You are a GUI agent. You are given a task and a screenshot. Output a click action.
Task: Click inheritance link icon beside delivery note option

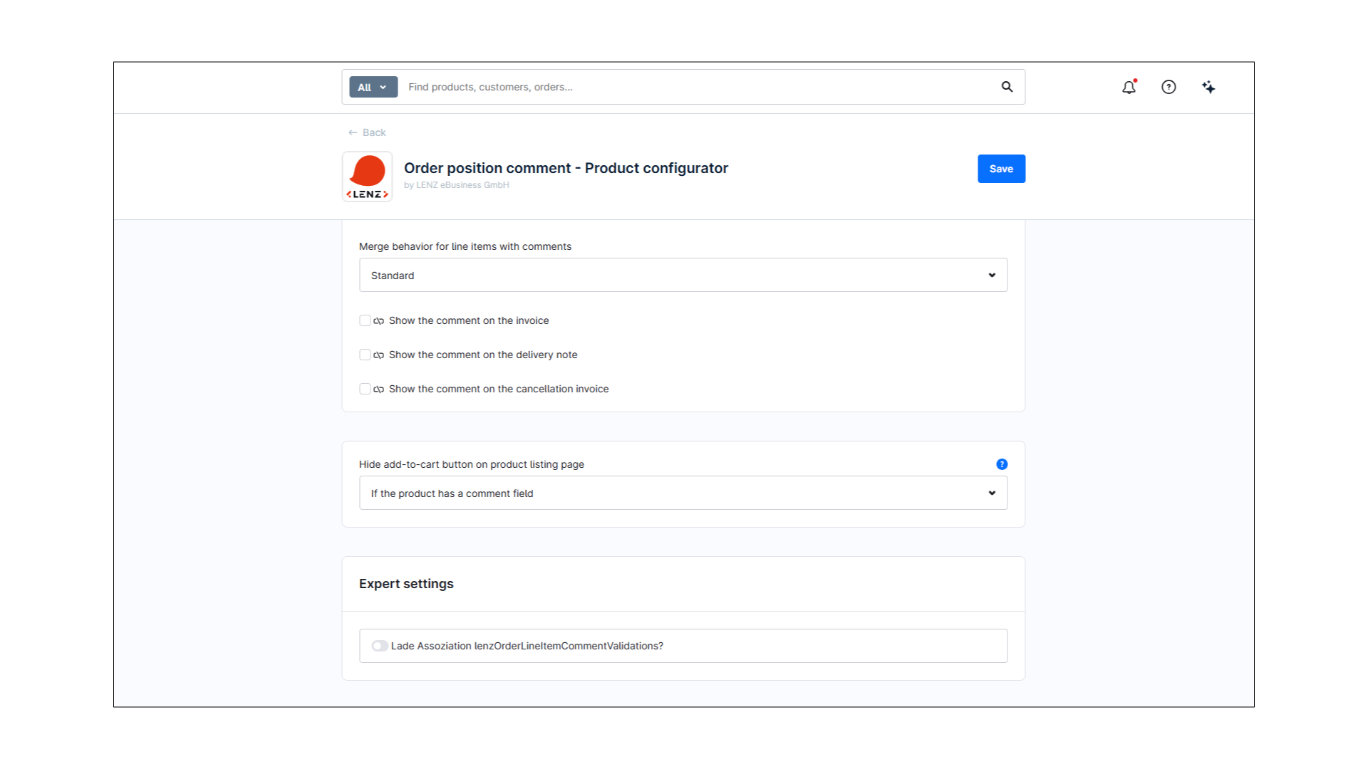coord(379,355)
